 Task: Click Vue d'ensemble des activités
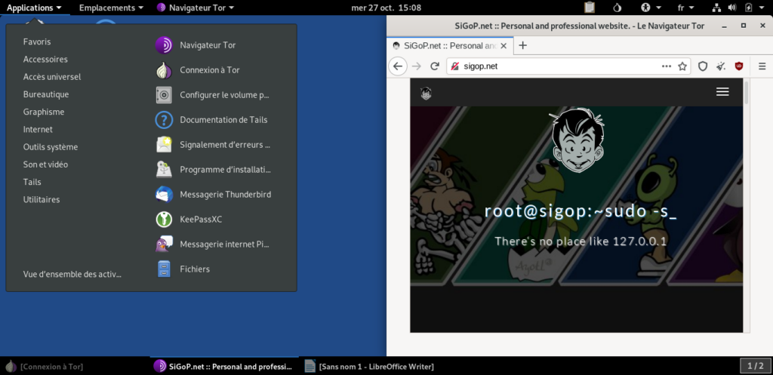72,275
